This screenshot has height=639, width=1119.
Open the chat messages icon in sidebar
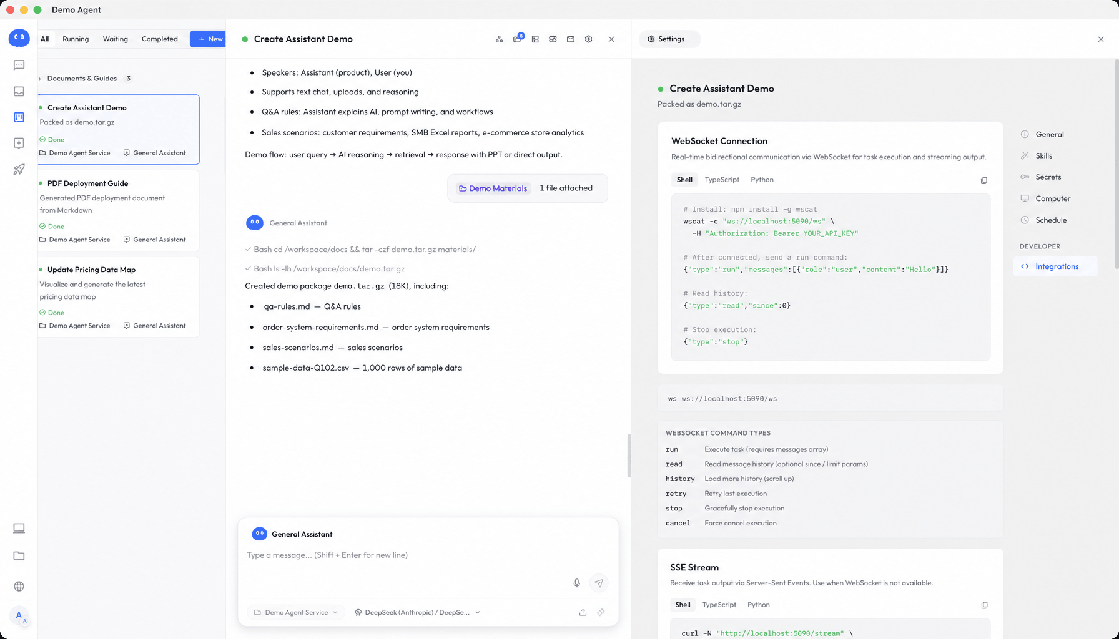tap(19, 65)
